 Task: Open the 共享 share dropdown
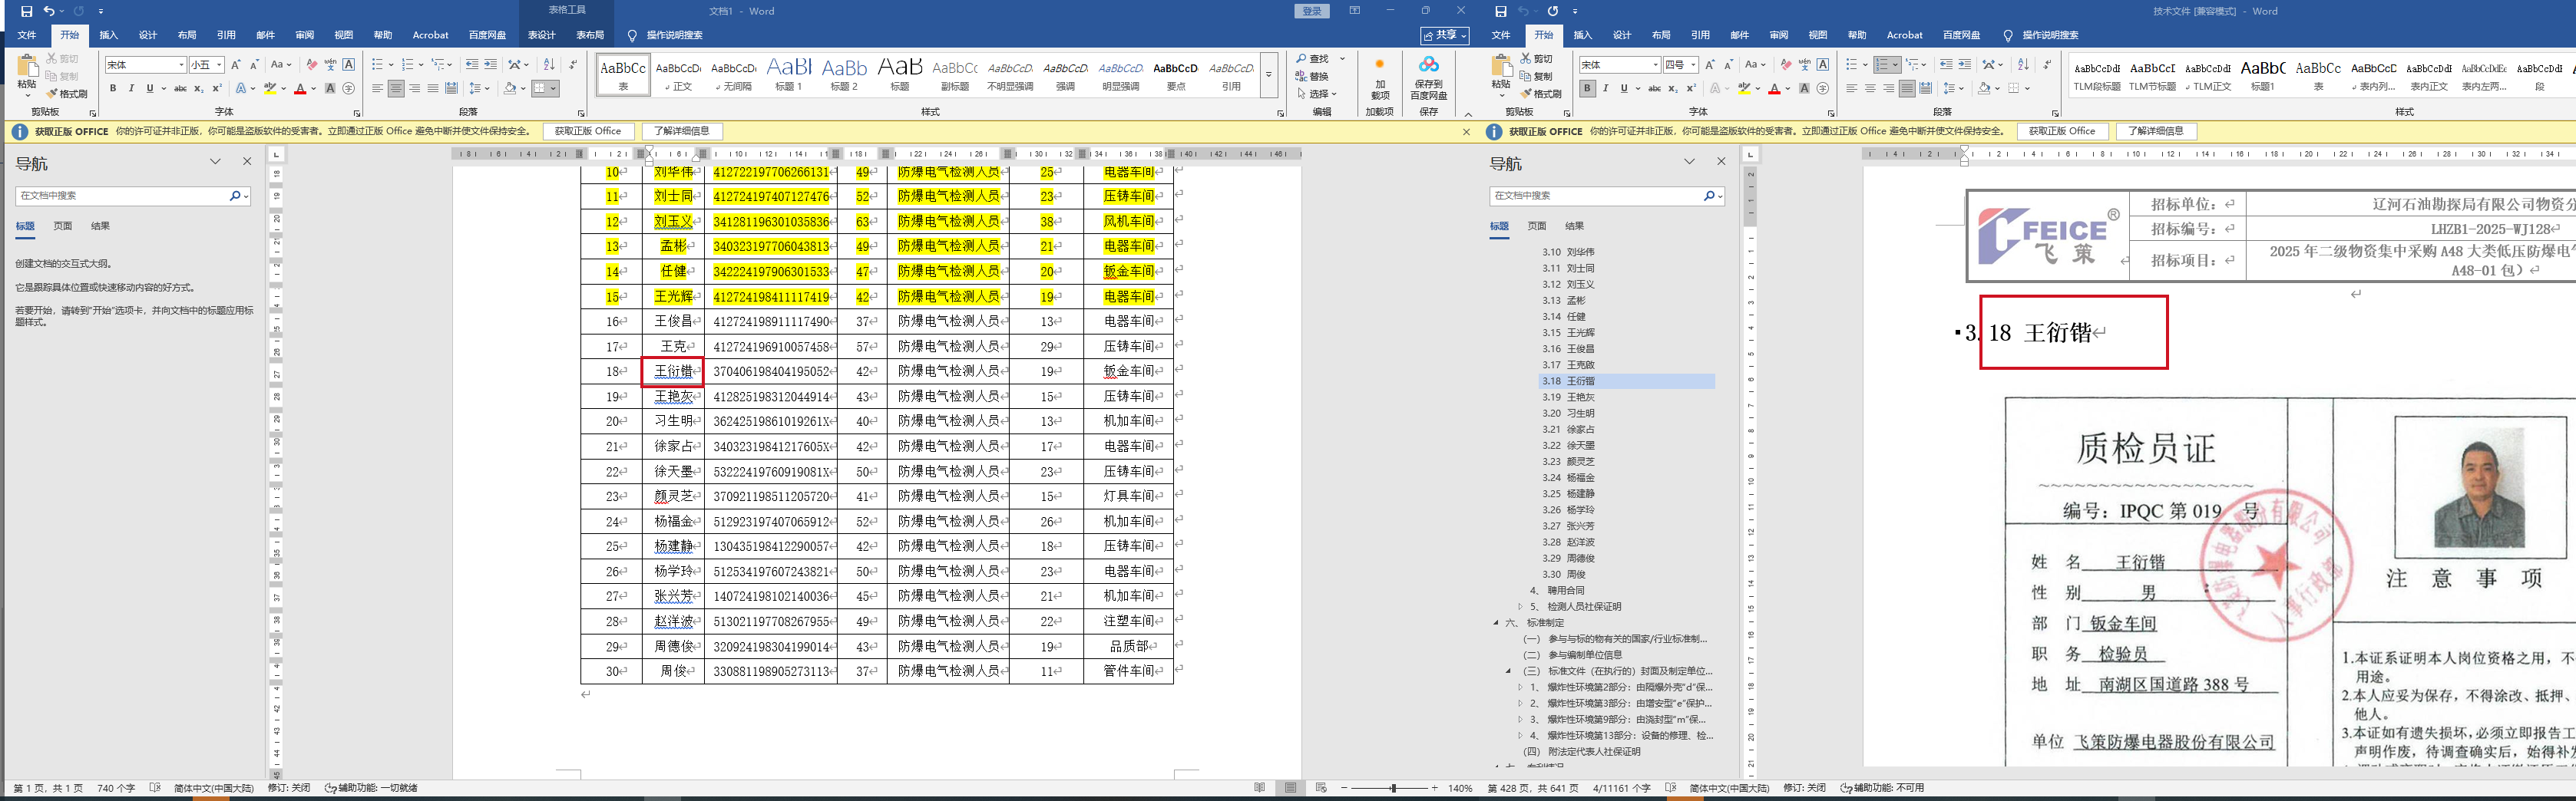(1445, 35)
